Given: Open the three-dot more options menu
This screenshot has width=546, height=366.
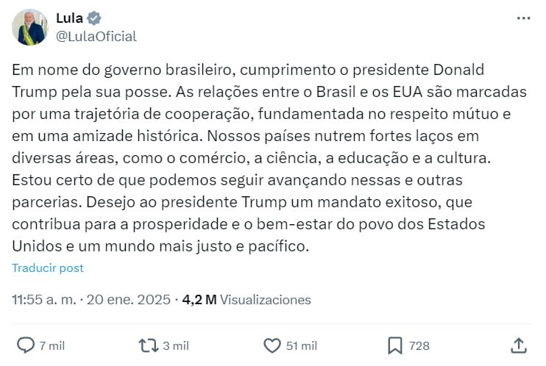Looking at the screenshot, I should [523, 19].
